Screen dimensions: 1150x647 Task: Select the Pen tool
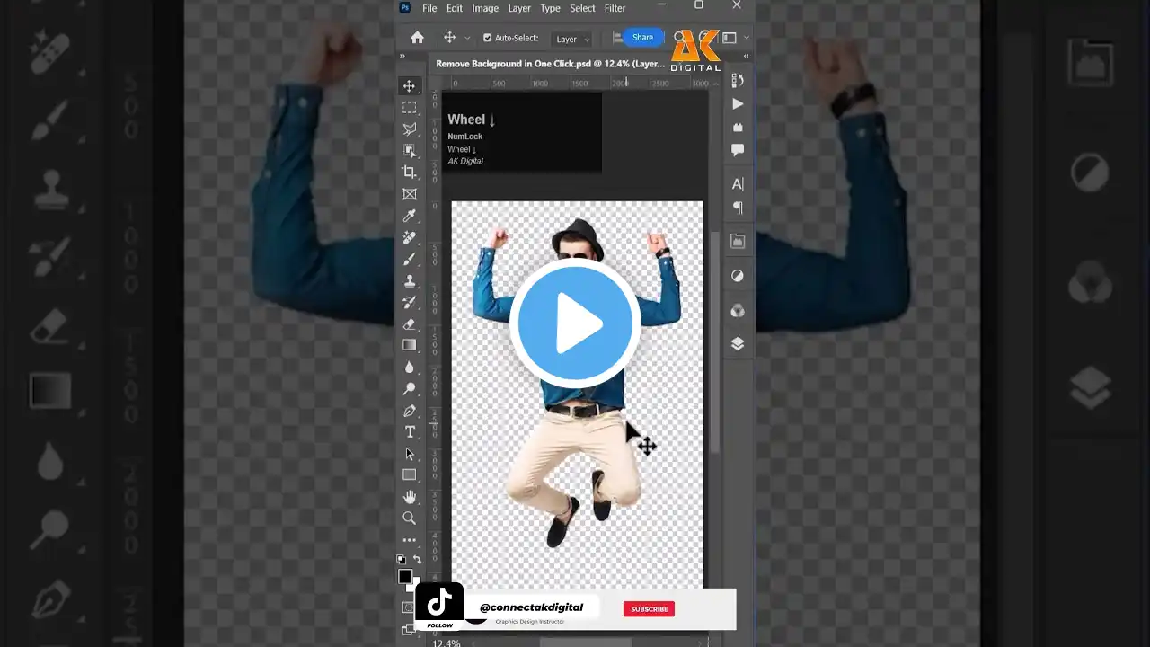[409, 411]
